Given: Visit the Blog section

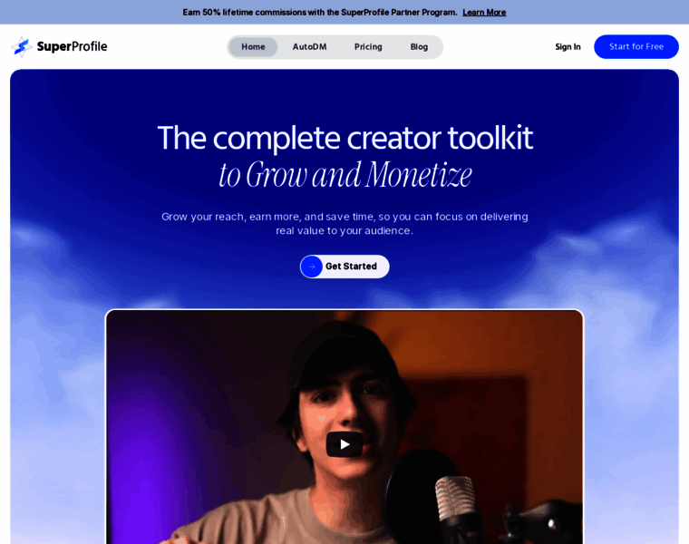Looking at the screenshot, I should point(419,47).
